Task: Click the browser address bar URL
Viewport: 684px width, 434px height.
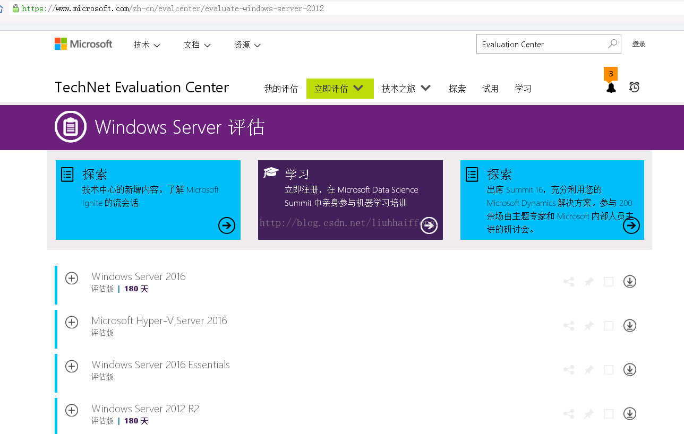Action: pyautogui.click(x=173, y=8)
